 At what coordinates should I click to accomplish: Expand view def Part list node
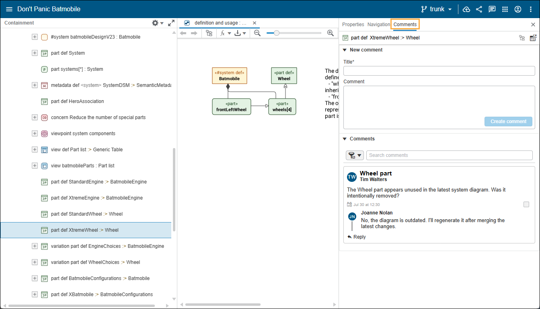point(35,150)
